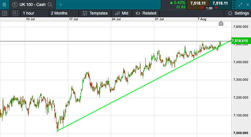Screen dimensions: 251x137
Task: Click the buy price 7,519.11
Action: coord(220,3)
